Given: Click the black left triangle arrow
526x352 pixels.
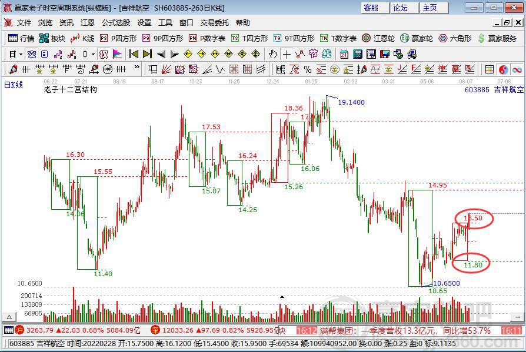Looking at the screenshot, I should pyautogui.click(x=161, y=54).
